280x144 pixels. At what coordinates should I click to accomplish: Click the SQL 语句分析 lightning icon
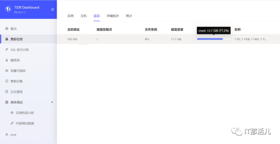pyautogui.click(x=7, y=50)
